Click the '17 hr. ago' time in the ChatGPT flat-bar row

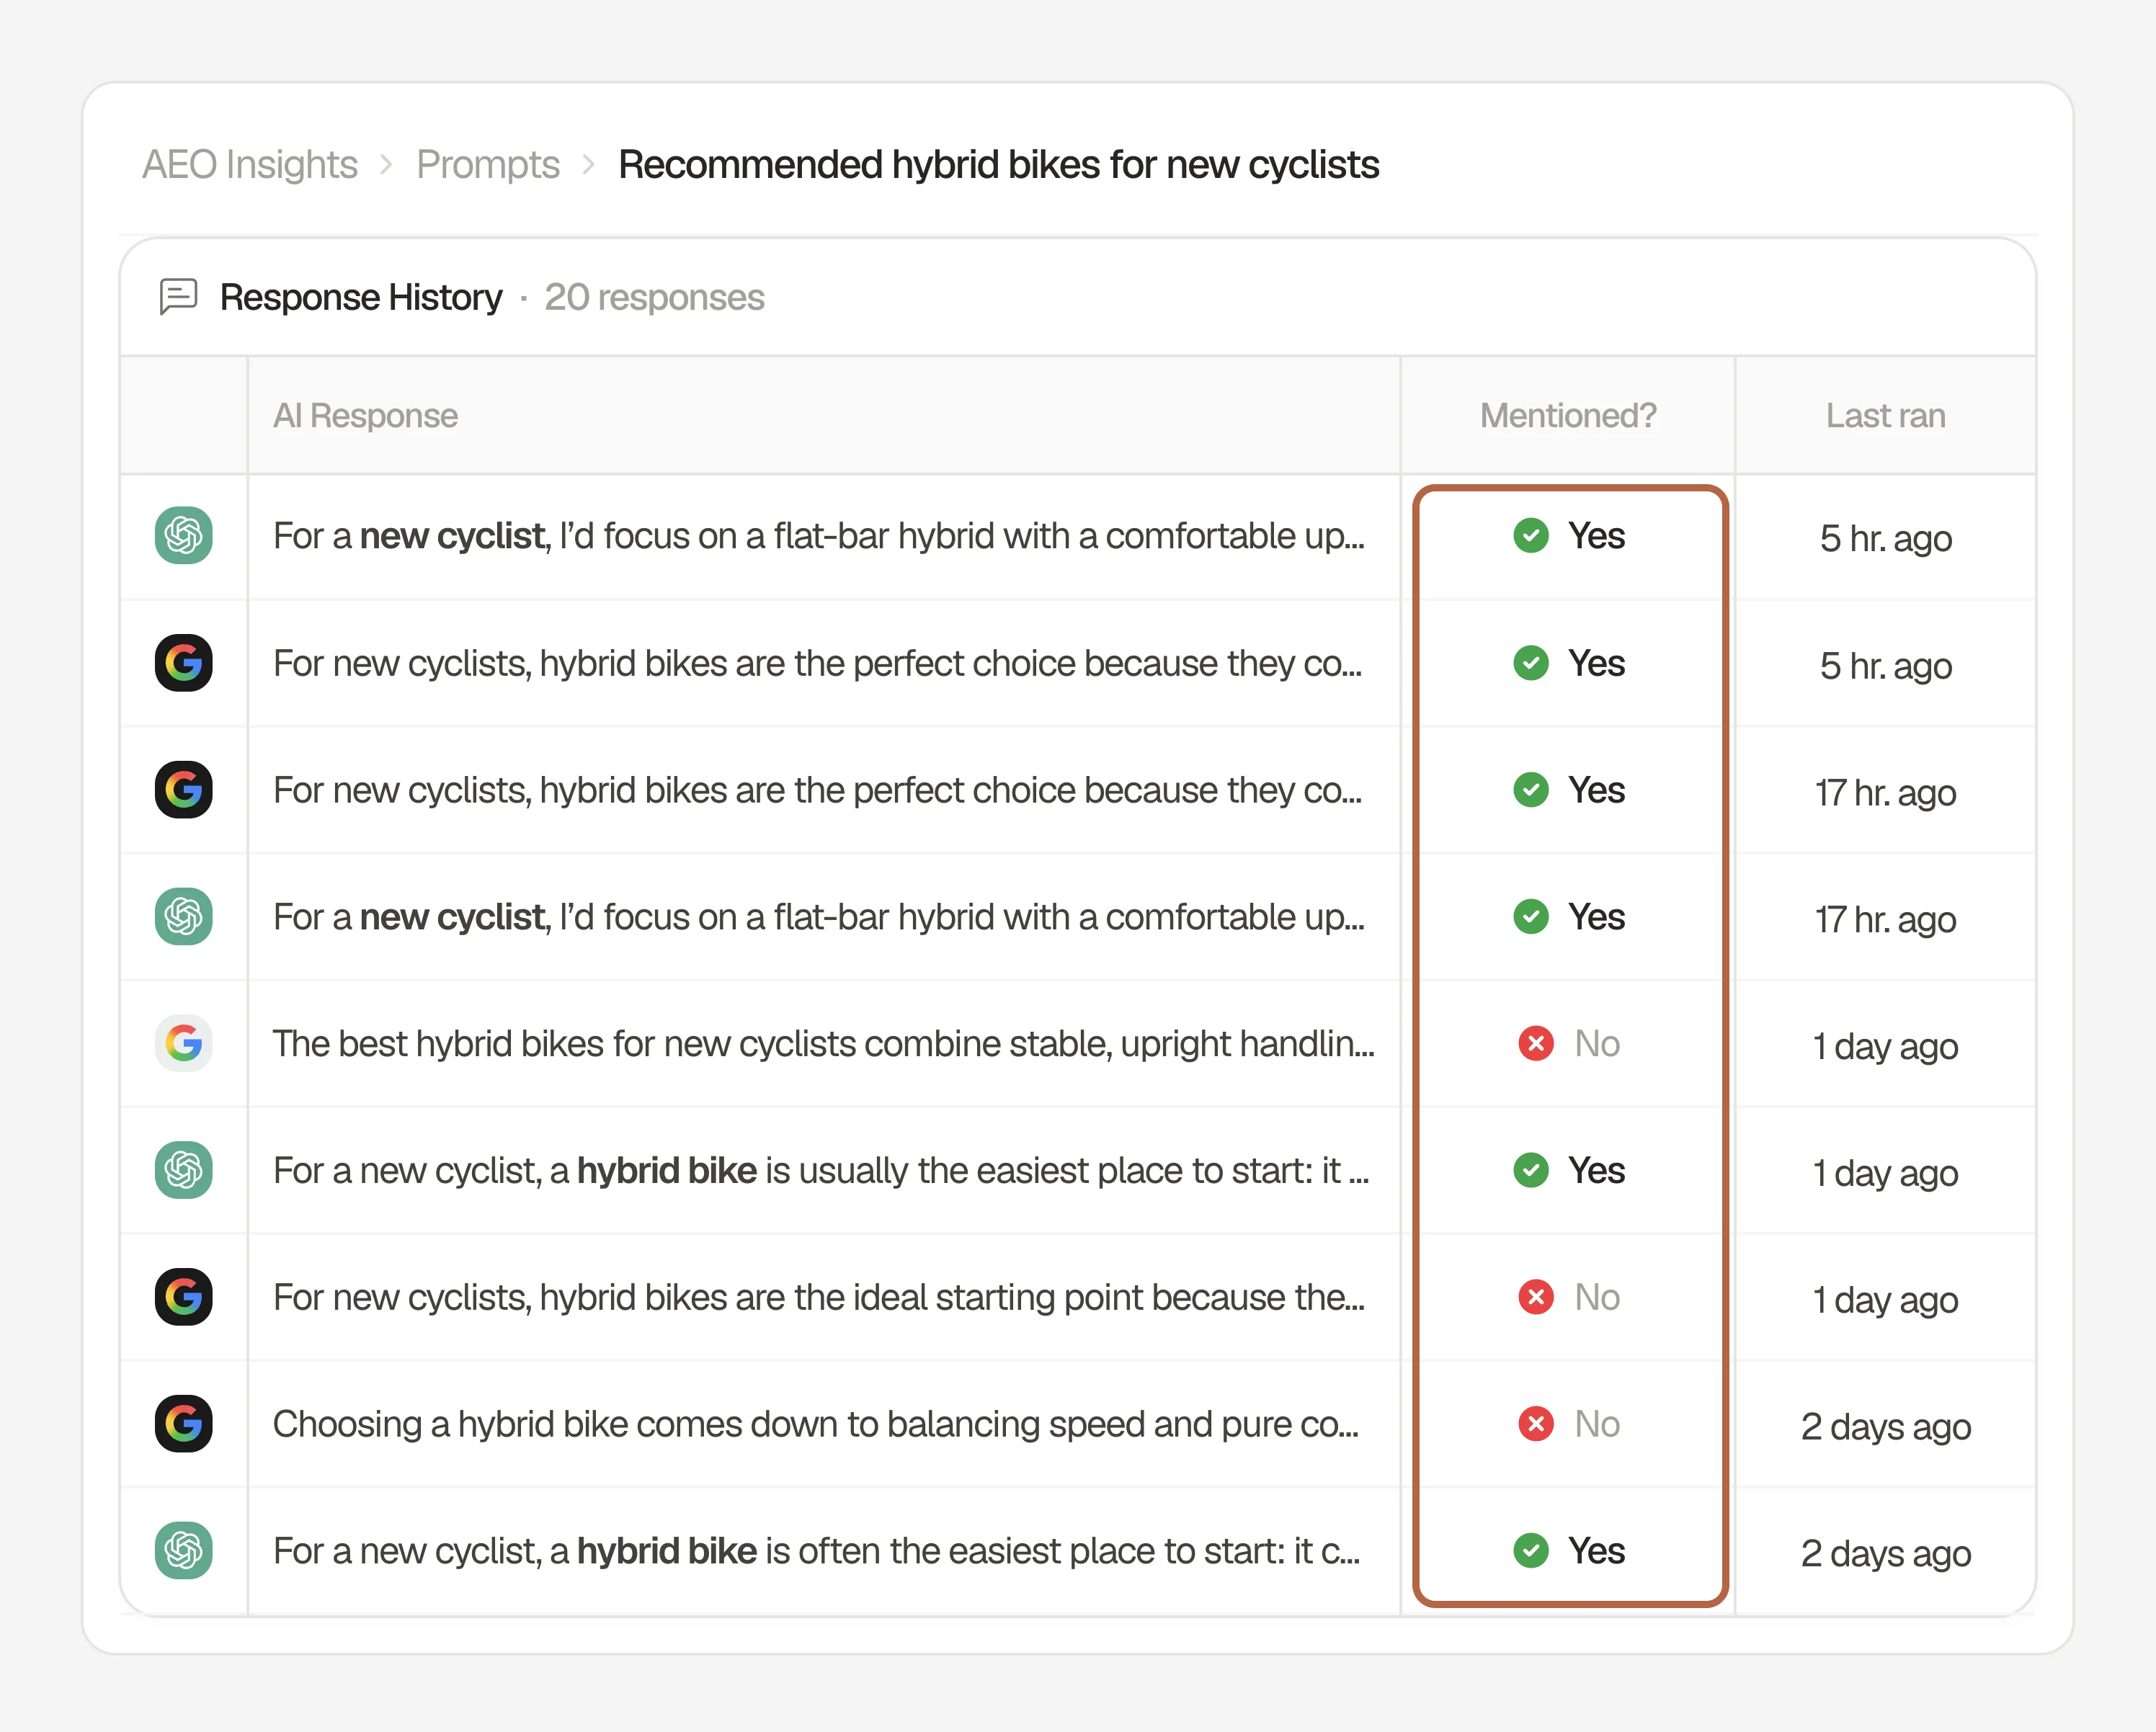pyautogui.click(x=1886, y=919)
